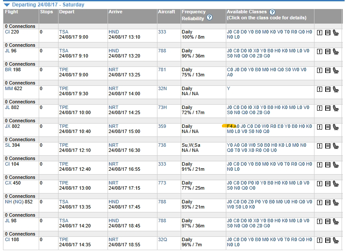Show flight details list for BR 198
345x251 pixels.
pyautogui.click(x=328, y=70)
